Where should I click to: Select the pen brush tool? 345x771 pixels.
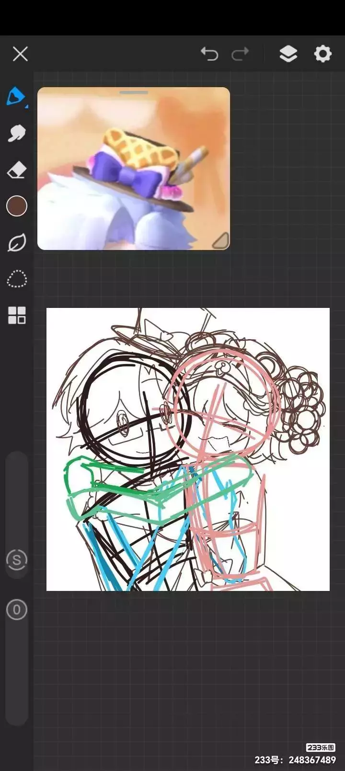pos(16,96)
